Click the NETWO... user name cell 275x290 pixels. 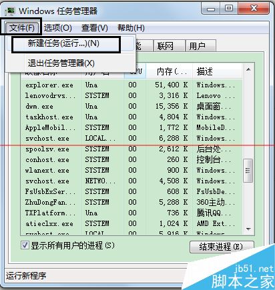(x=100, y=181)
